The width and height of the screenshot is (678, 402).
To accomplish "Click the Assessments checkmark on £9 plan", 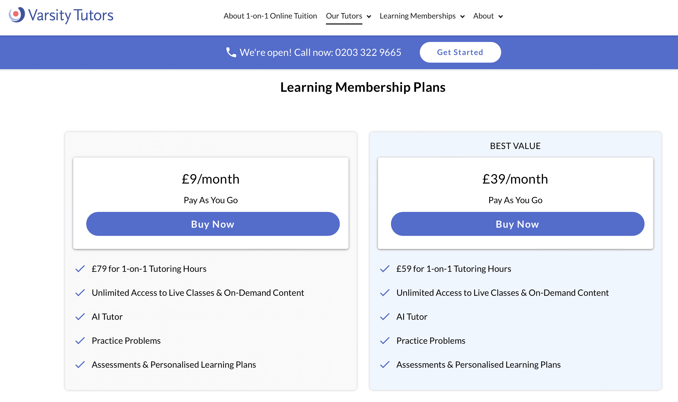I will click(80, 364).
